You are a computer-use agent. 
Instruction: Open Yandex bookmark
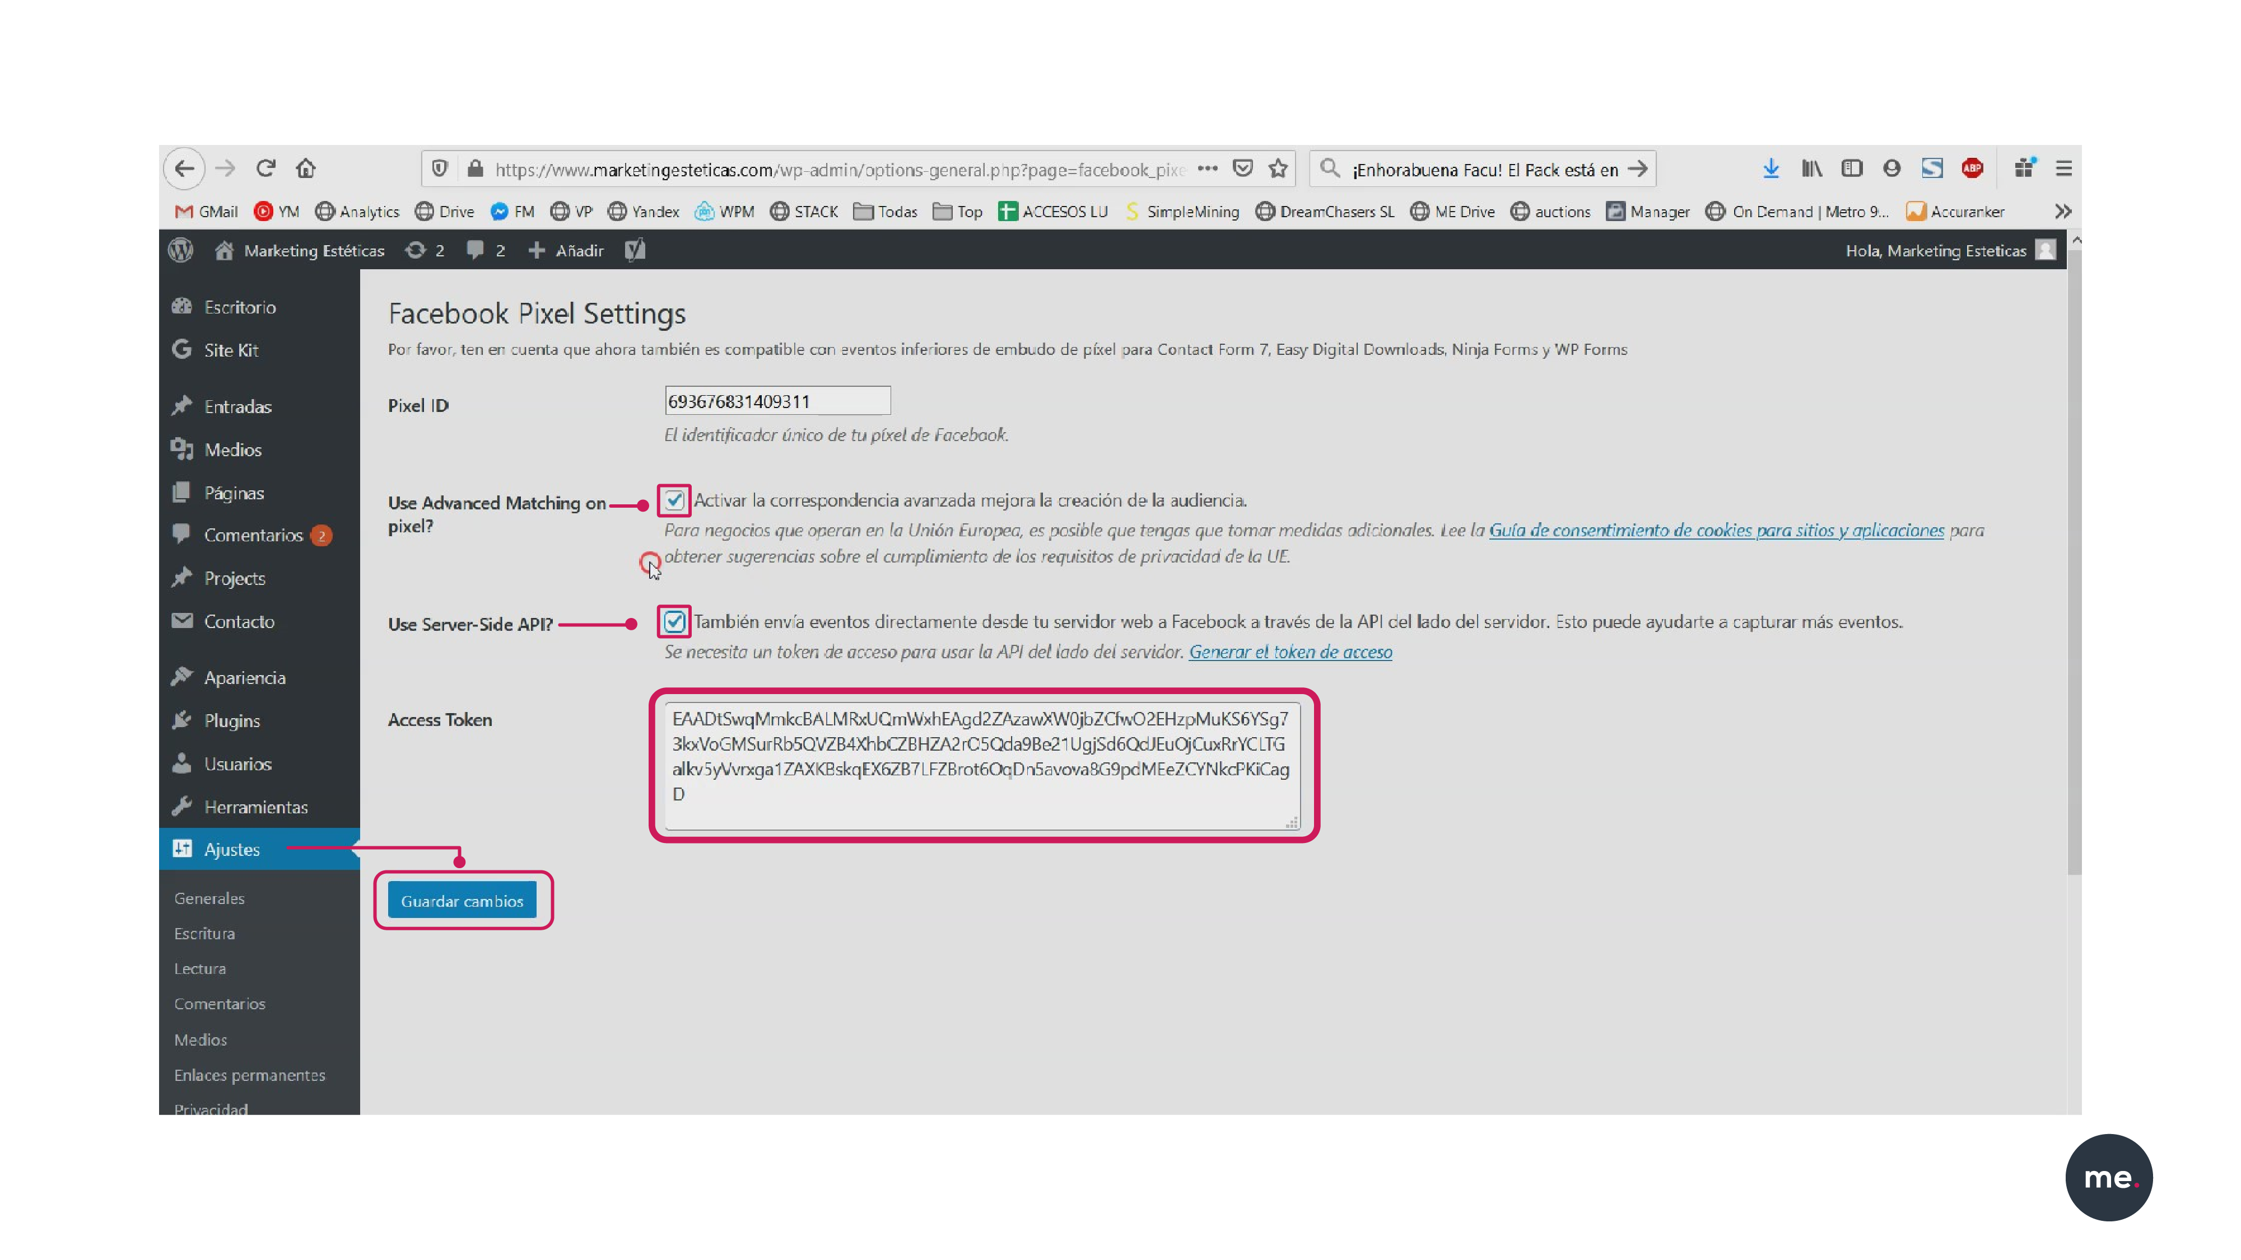(x=644, y=211)
